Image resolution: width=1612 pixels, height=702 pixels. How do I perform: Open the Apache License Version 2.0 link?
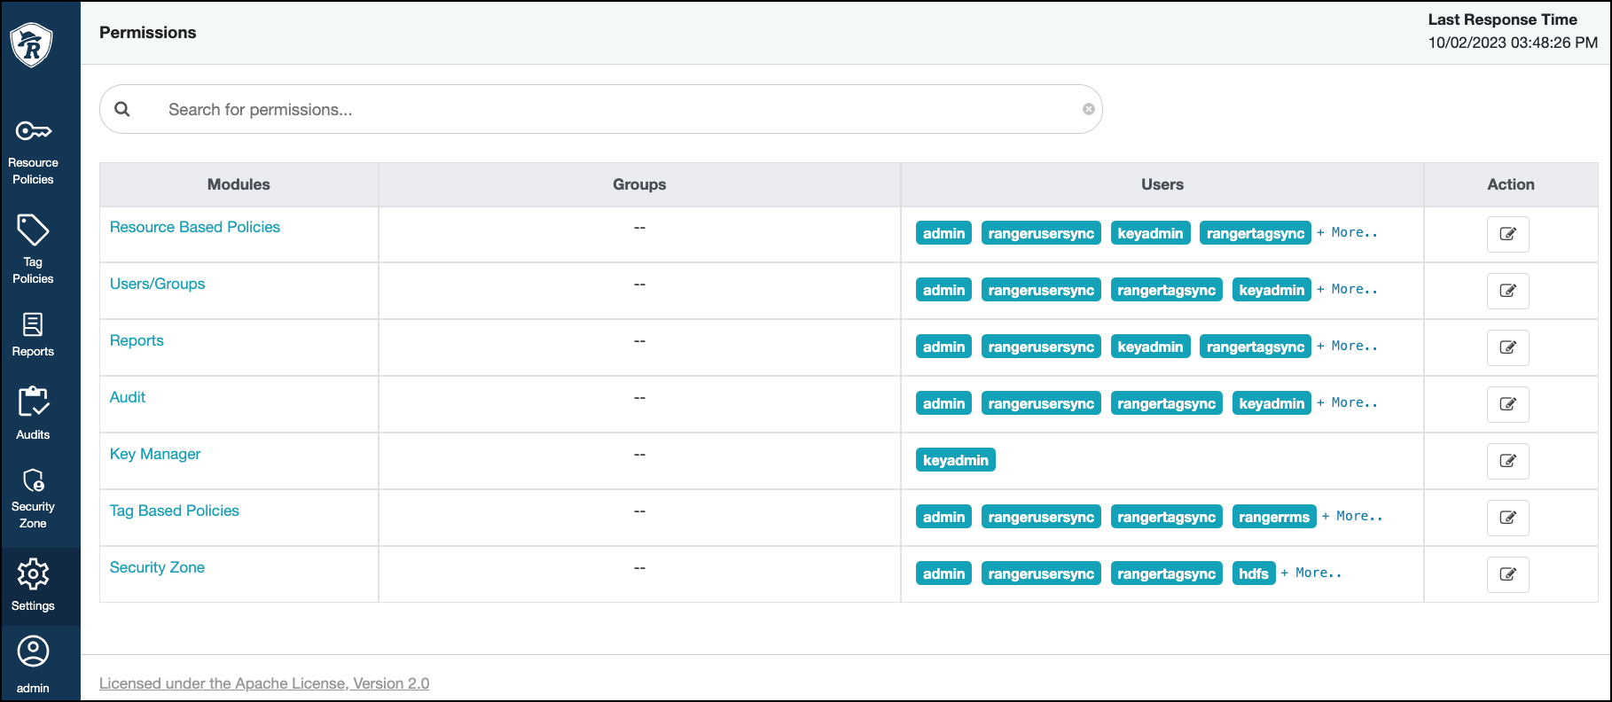click(x=264, y=683)
